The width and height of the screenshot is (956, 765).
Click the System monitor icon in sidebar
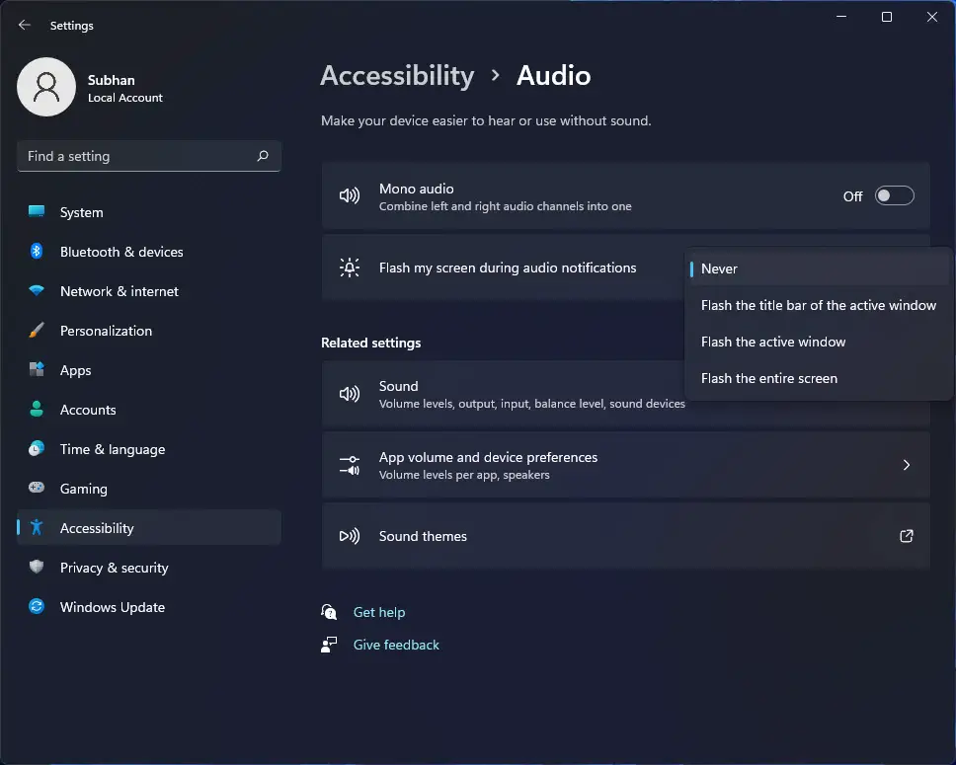(x=37, y=211)
